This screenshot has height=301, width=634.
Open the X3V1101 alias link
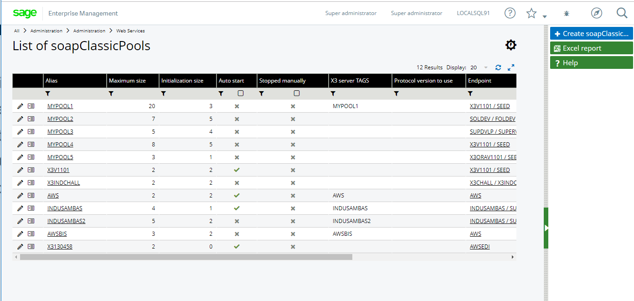(58, 170)
